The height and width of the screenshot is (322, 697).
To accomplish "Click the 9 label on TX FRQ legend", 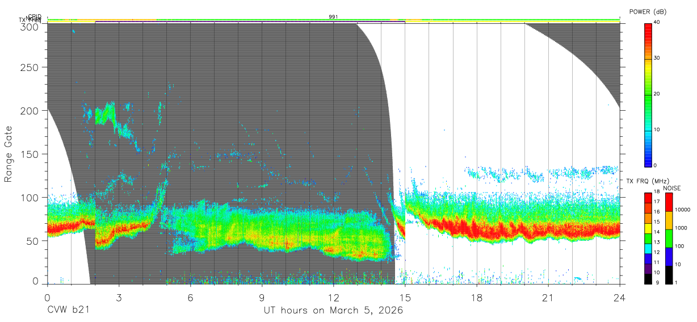I will click(657, 283).
